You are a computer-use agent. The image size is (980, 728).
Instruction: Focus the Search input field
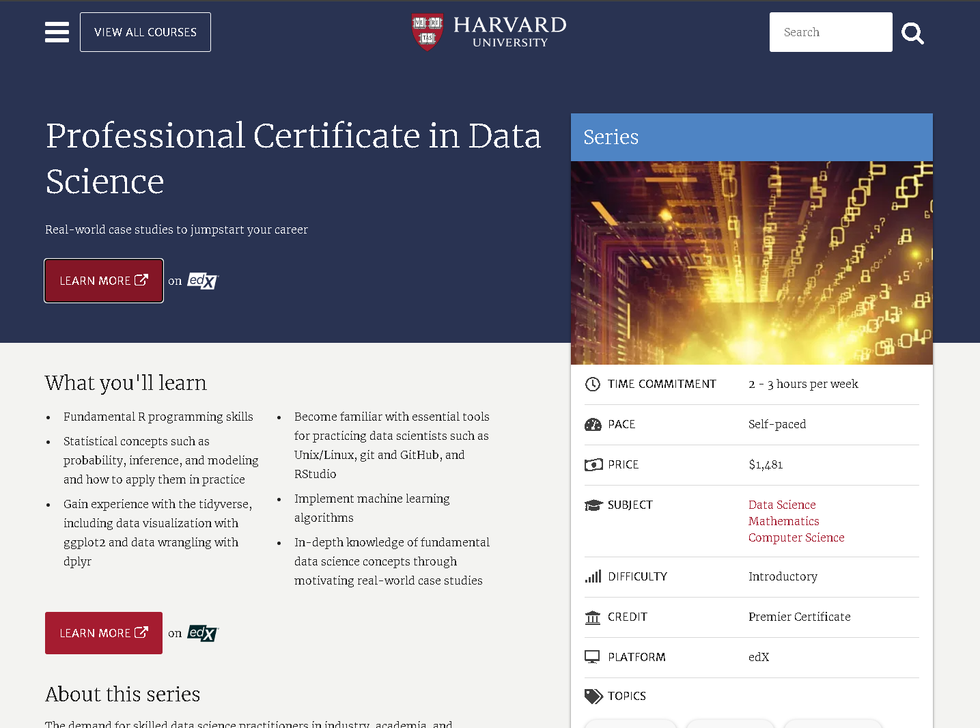pos(830,32)
